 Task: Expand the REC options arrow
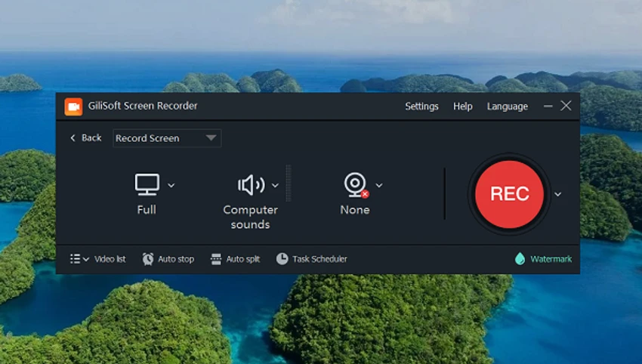pos(557,195)
